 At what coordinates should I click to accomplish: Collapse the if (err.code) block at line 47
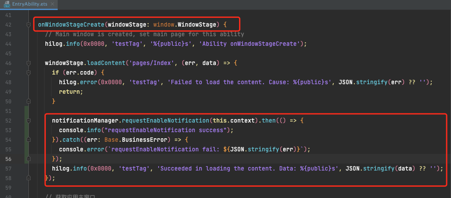pyautogui.click(x=28, y=72)
